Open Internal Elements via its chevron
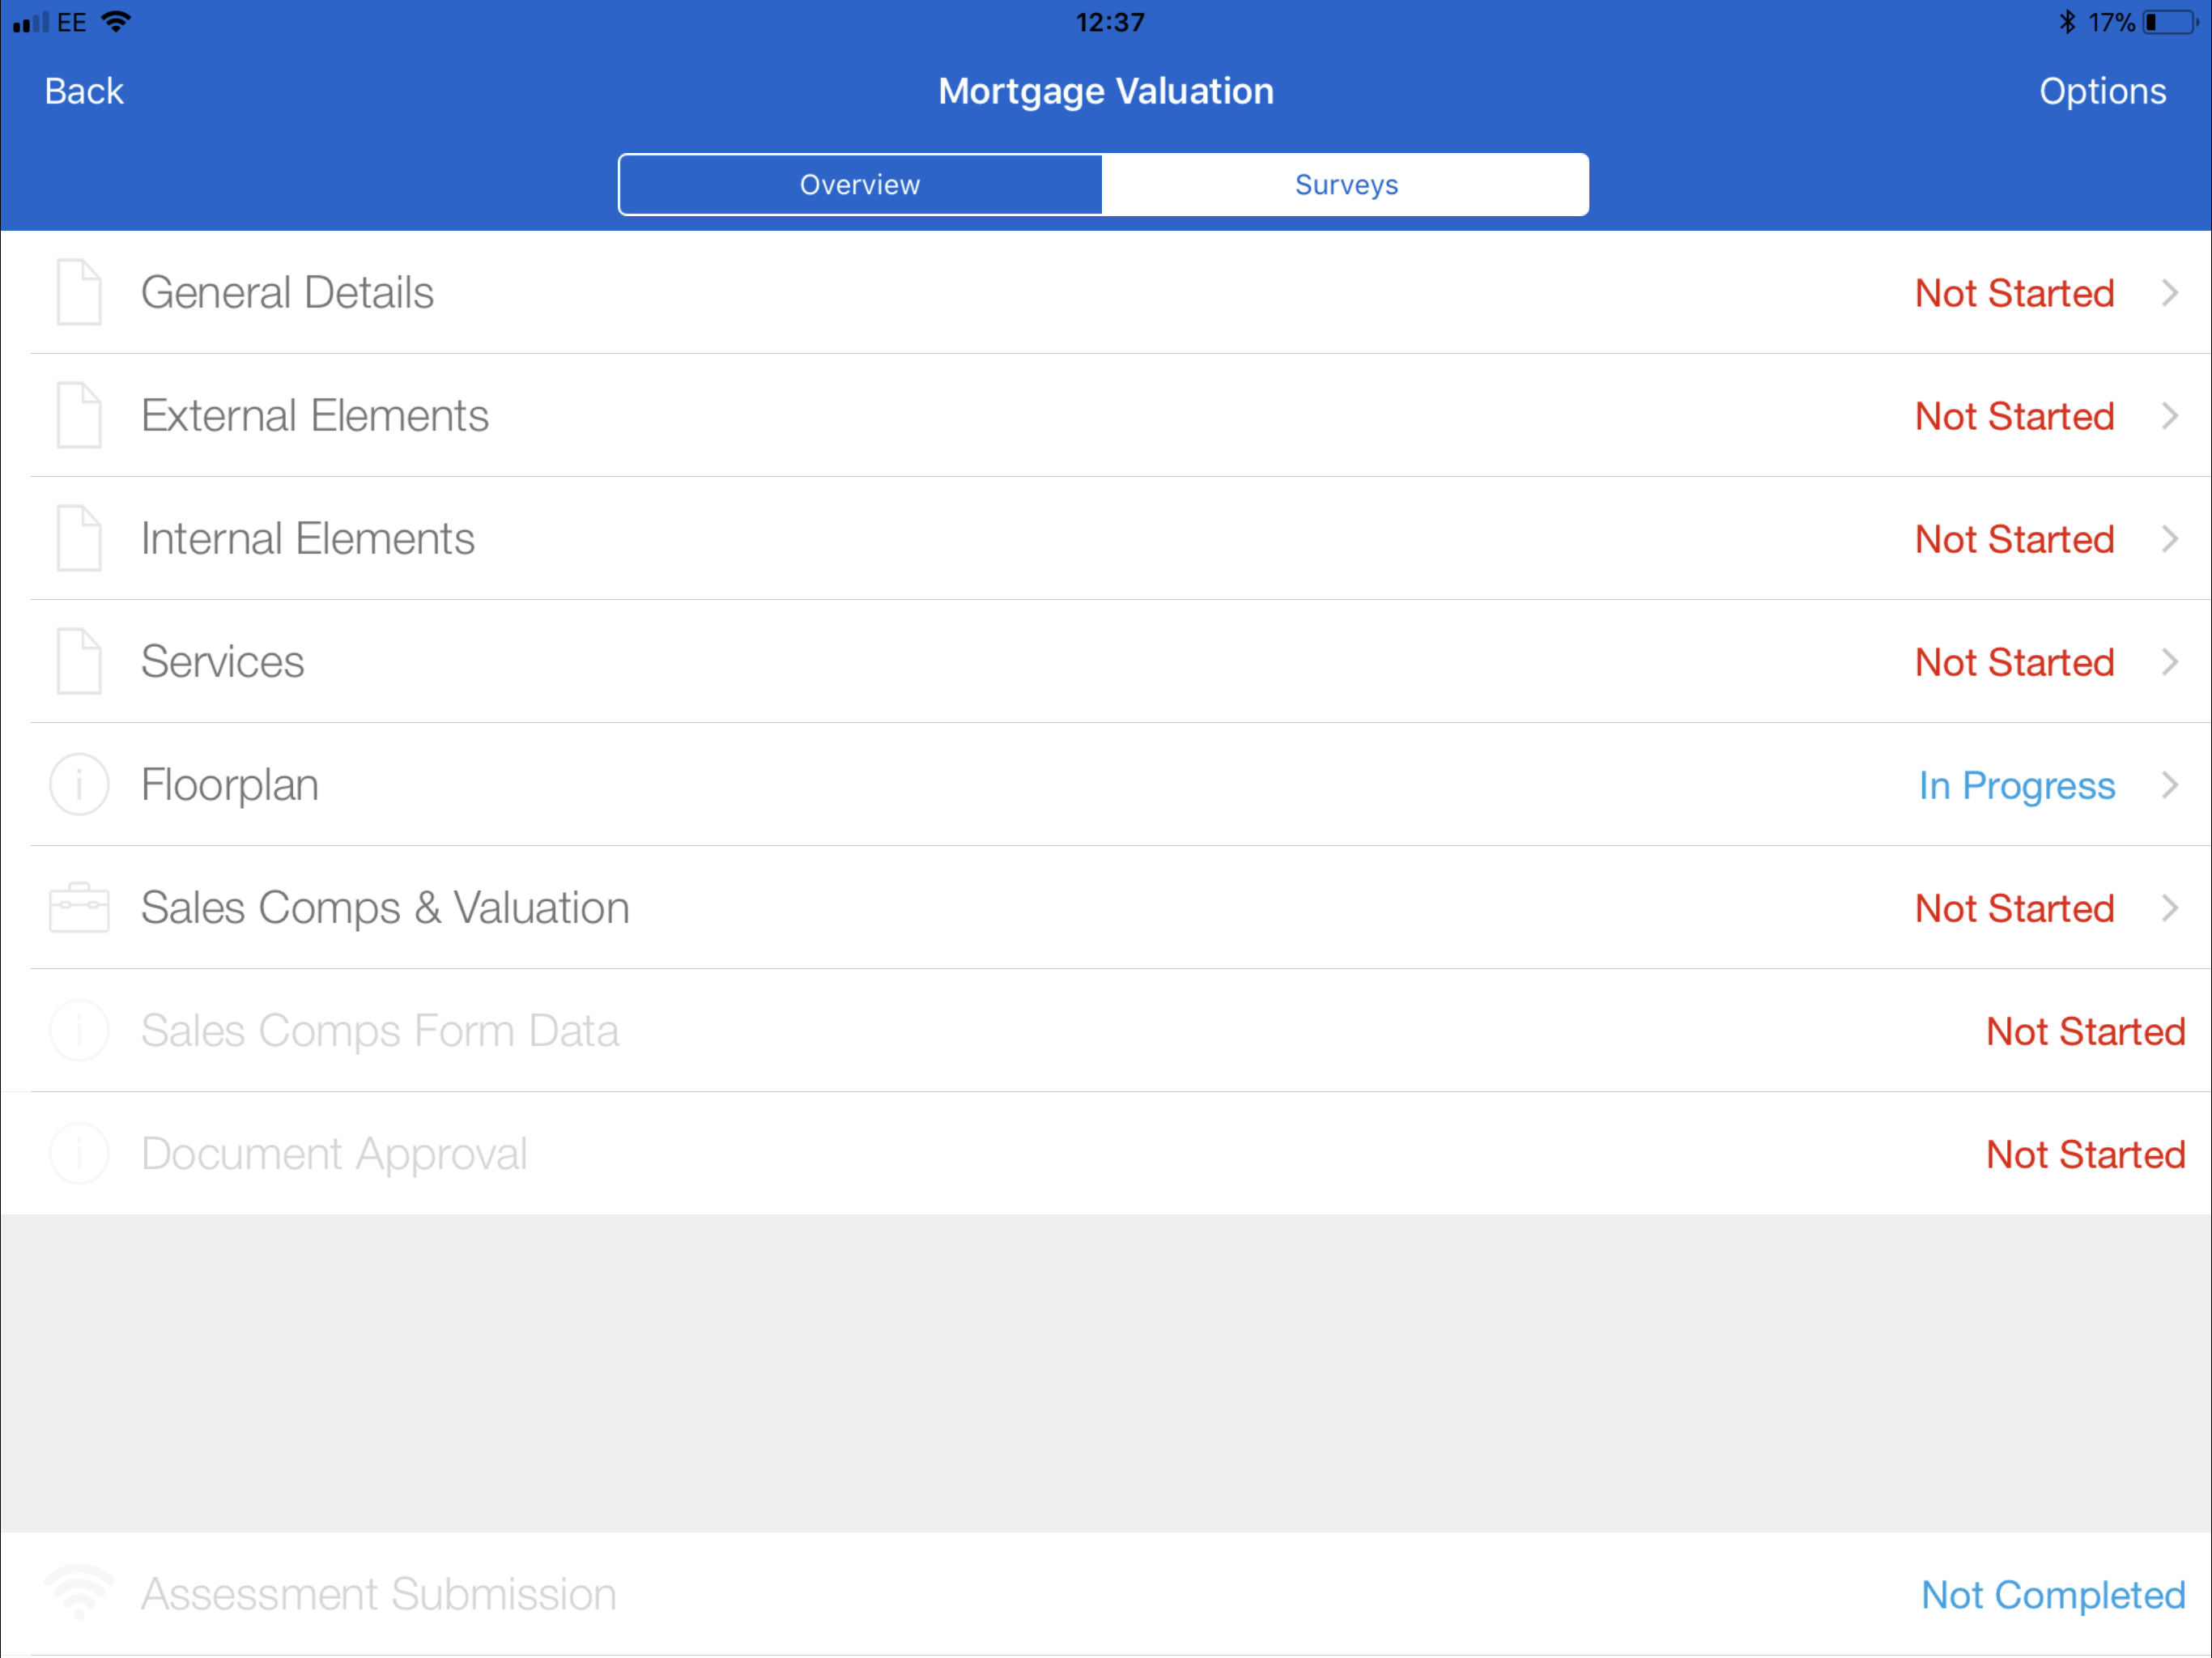Image resolution: width=2212 pixels, height=1658 pixels. pos(2169,539)
